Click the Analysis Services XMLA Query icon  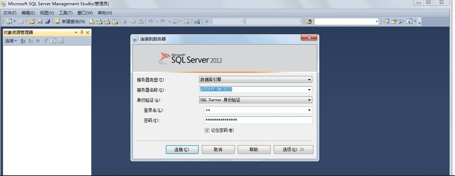click(115, 21)
